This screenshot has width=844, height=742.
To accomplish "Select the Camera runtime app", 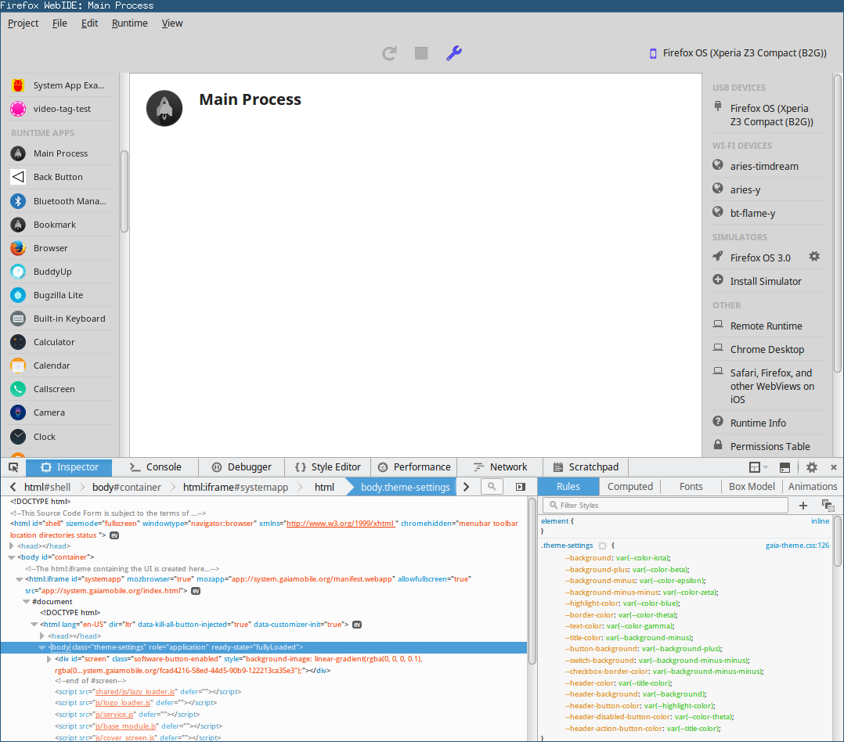I will (x=61, y=412).
